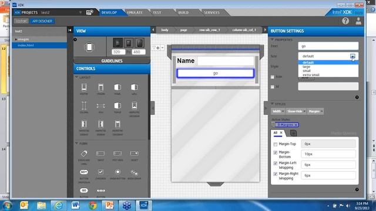Image resolution: width=376 pixels, height=211 pixels.
Task: Click the stylesheet icon next to All tab
Action: pos(293,133)
